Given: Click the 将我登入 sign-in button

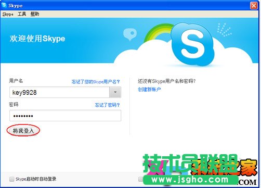Looking at the screenshot, I should [23, 131].
